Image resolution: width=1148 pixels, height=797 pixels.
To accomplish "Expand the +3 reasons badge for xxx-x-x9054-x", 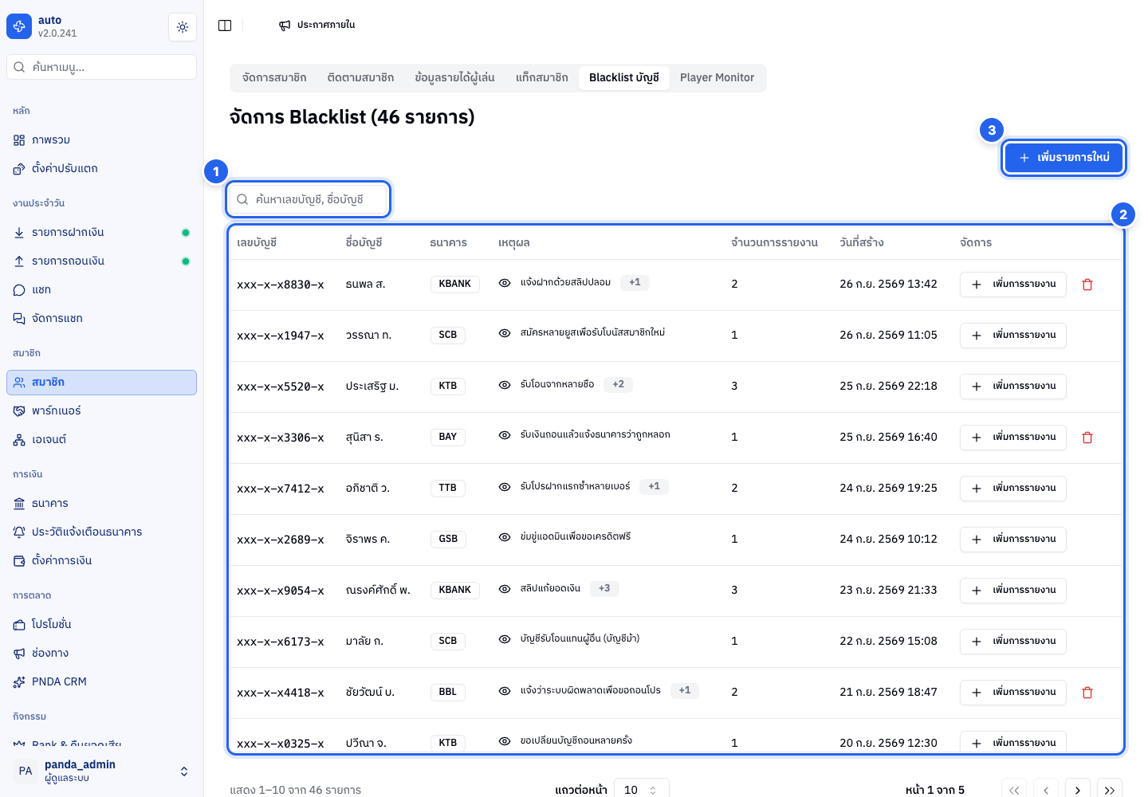I will point(604,588).
